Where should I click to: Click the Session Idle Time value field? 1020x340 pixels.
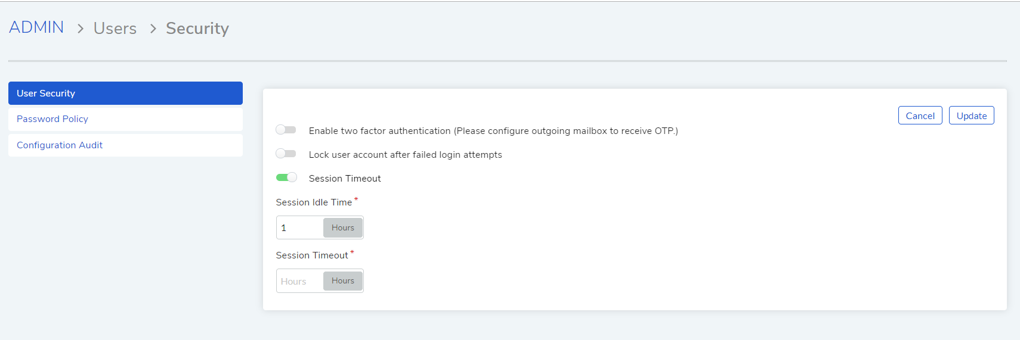(300, 227)
